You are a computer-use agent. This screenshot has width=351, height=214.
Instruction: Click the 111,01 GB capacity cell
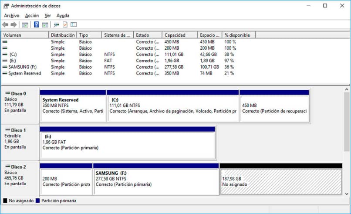click(174, 54)
